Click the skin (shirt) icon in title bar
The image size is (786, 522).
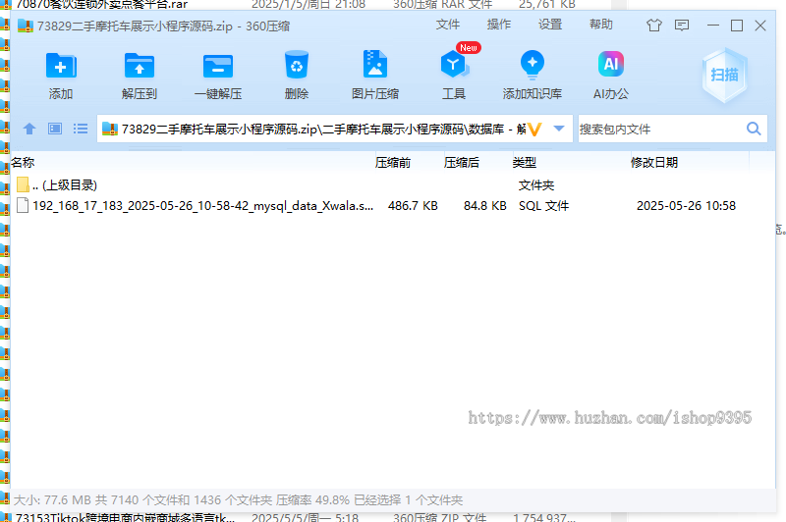[654, 26]
